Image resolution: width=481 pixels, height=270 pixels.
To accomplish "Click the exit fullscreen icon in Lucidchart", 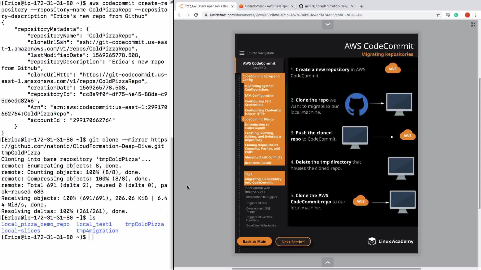I will 473,24.
